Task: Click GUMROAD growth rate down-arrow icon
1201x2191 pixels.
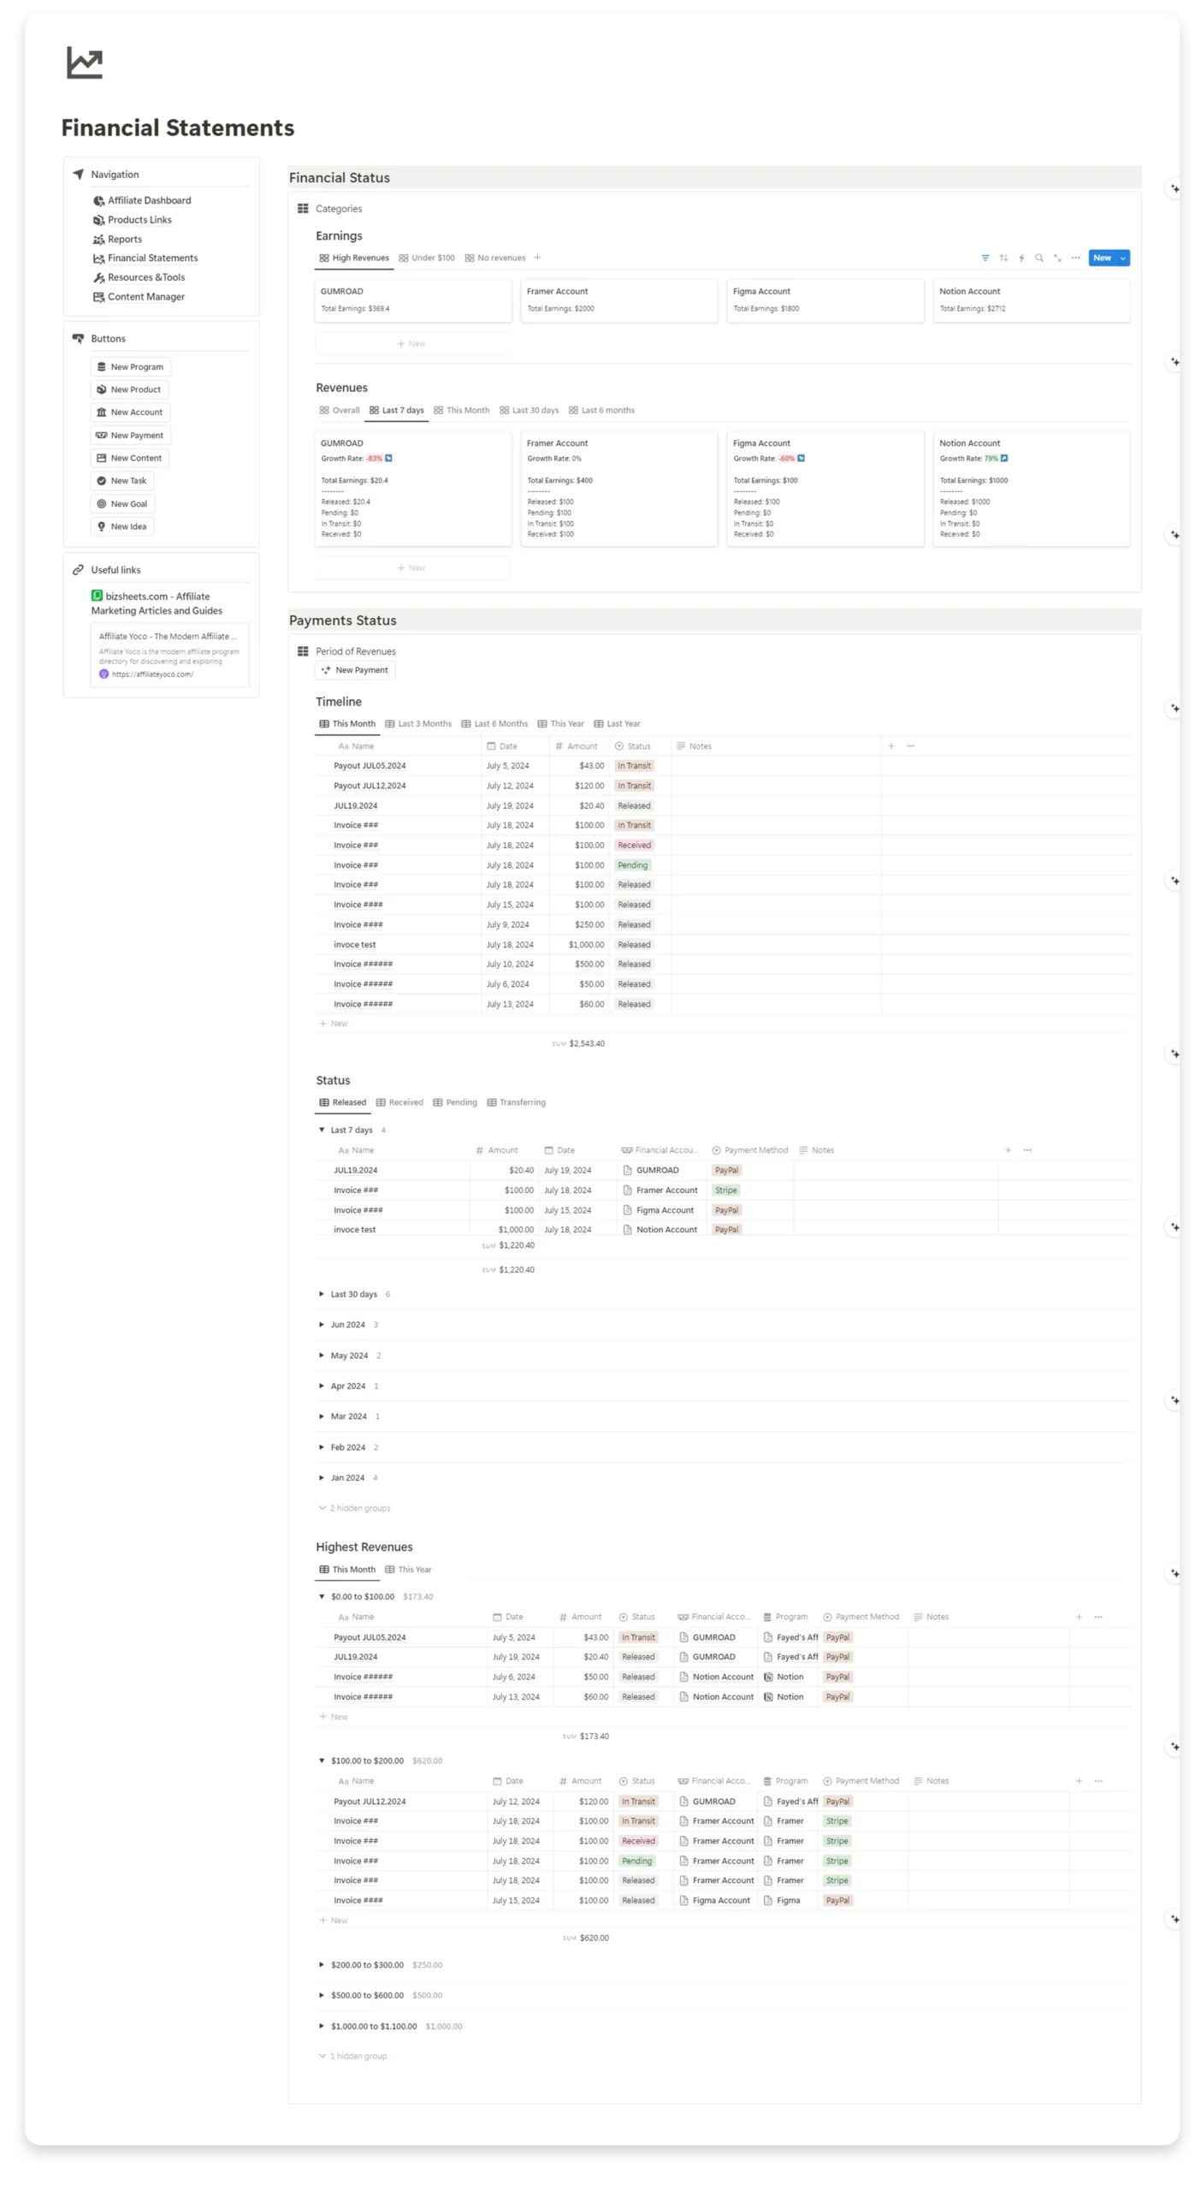Action: point(388,458)
